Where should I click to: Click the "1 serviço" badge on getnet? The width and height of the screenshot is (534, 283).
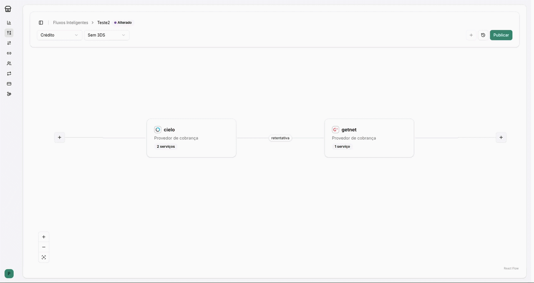click(x=343, y=146)
